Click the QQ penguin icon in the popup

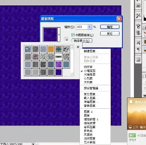click(x=131, y=101)
